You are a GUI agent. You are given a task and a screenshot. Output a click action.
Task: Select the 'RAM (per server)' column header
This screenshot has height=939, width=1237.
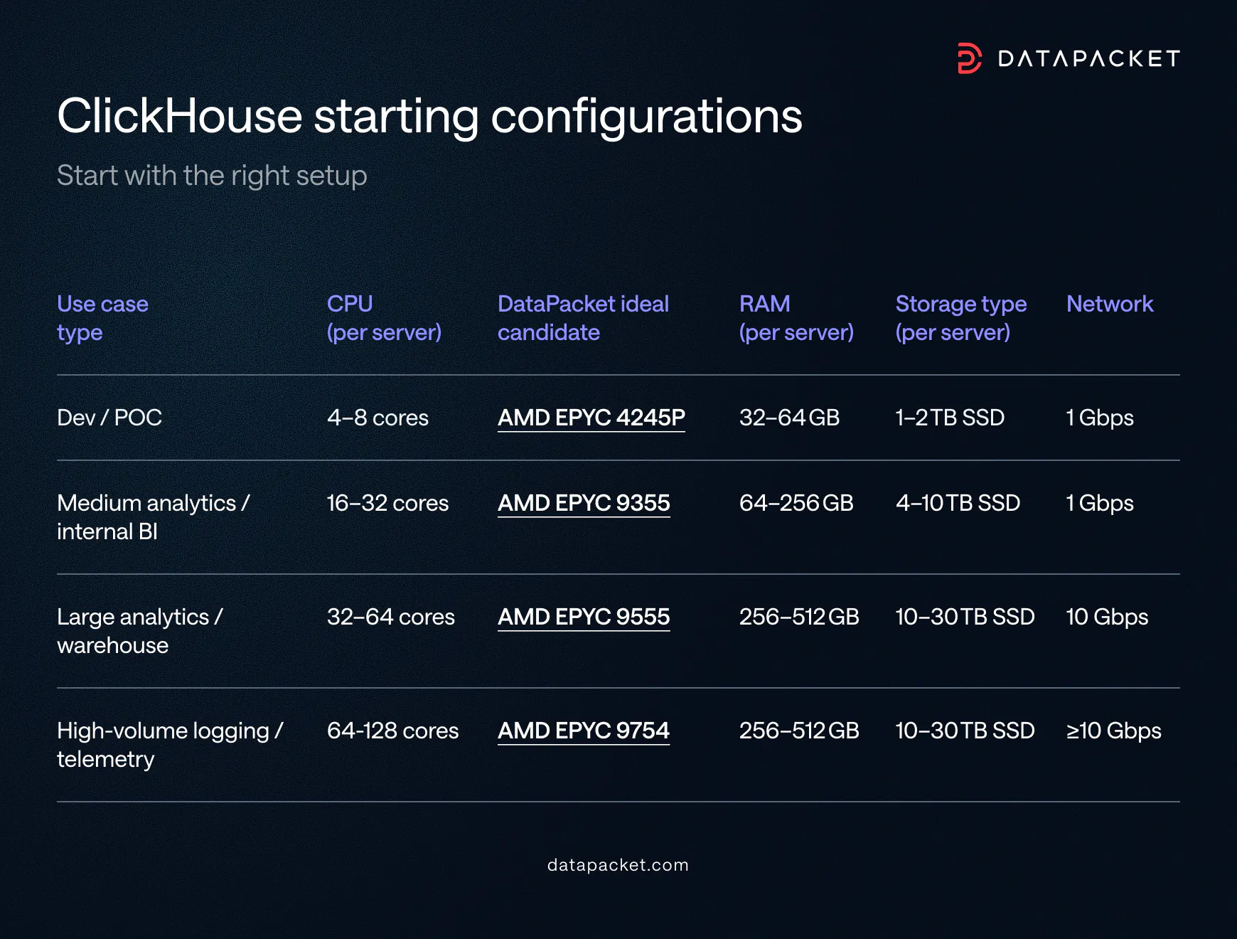click(x=796, y=318)
